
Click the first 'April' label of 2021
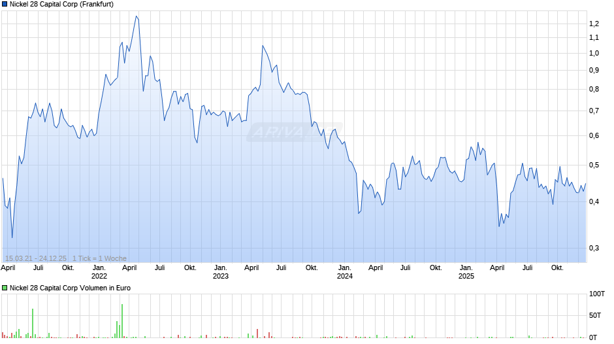point(8,268)
